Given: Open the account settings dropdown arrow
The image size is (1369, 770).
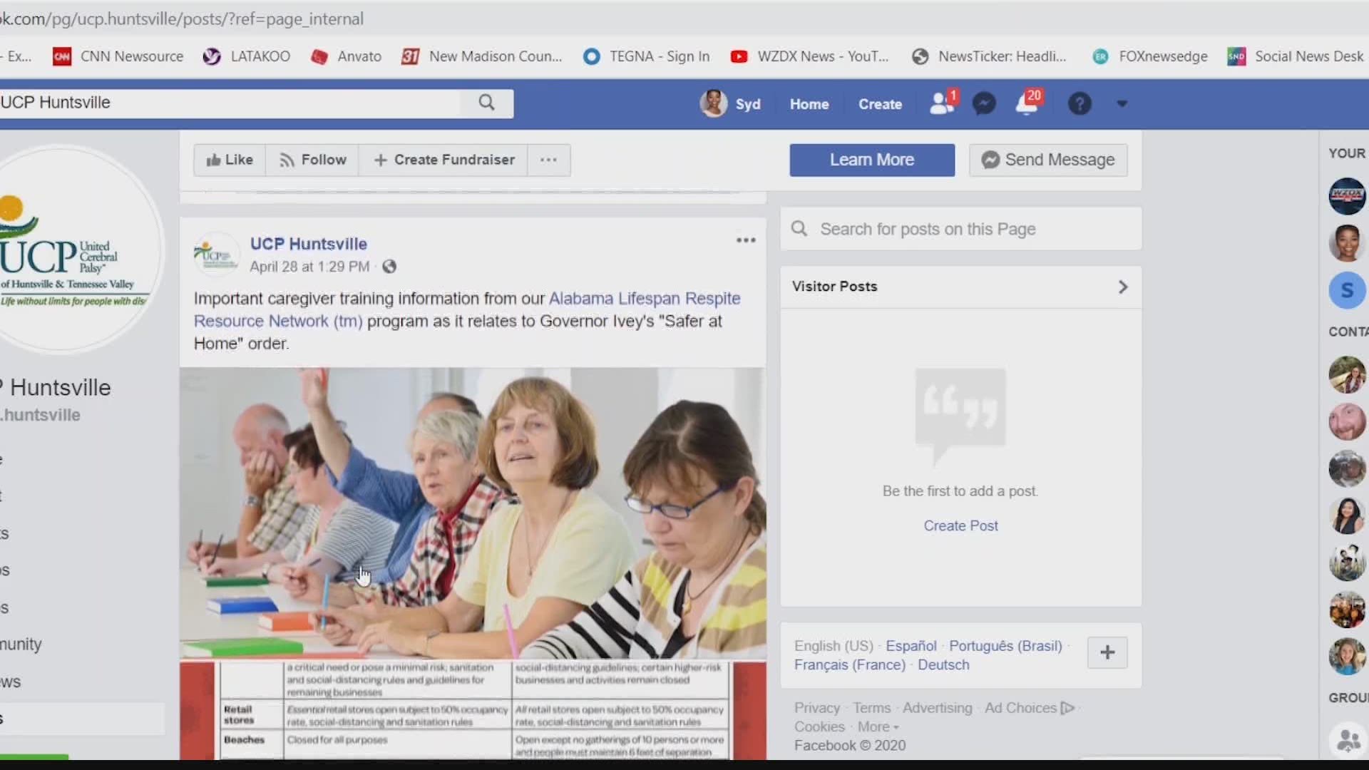Looking at the screenshot, I should (1122, 104).
